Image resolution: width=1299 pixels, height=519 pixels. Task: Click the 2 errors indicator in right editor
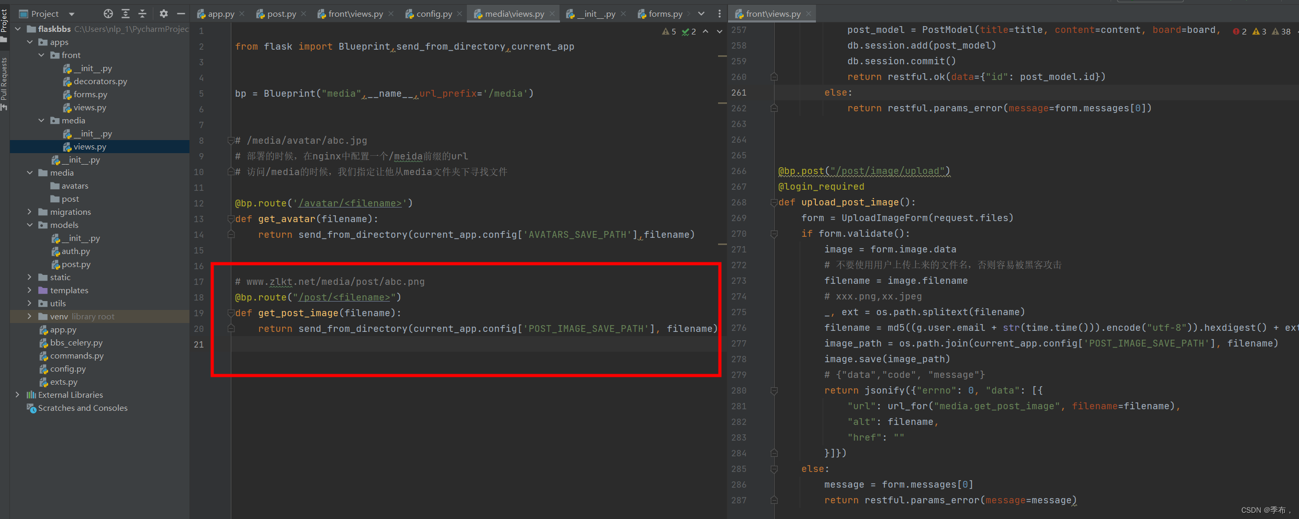point(1239,32)
